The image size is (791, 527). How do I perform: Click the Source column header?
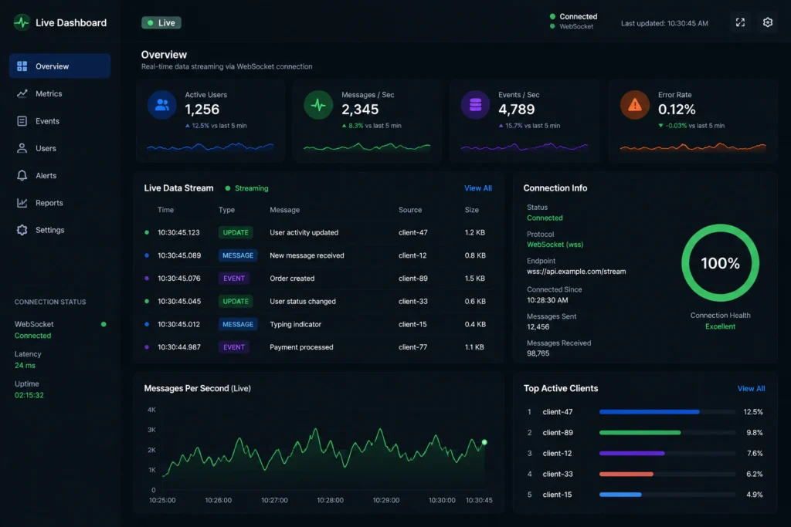coord(410,210)
